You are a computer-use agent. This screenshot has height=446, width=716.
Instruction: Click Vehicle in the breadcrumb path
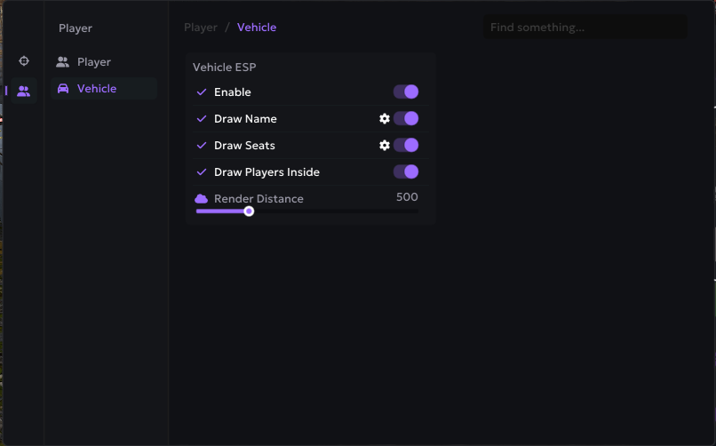[257, 28]
